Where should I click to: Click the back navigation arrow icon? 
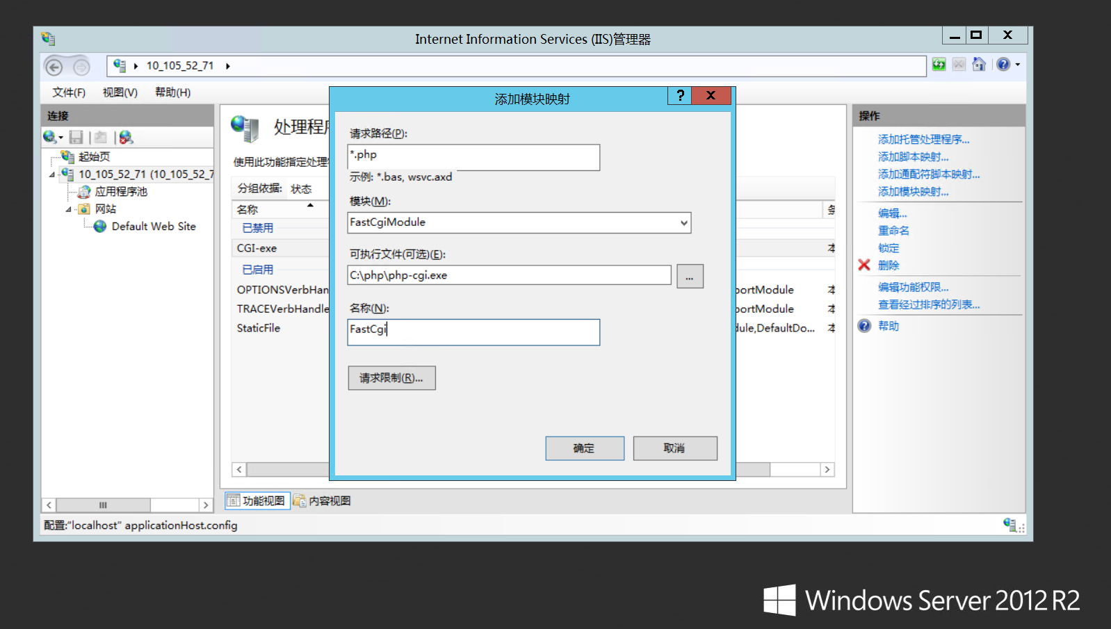pyautogui.click(x=54, y=67)
